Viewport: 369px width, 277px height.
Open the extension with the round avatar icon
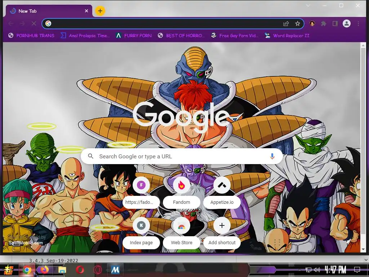(312, 23)
